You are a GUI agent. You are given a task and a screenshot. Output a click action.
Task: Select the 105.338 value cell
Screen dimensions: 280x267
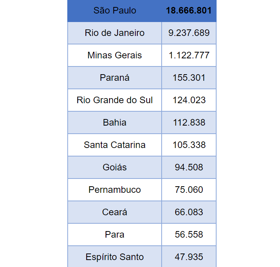(x=189, y=145)
